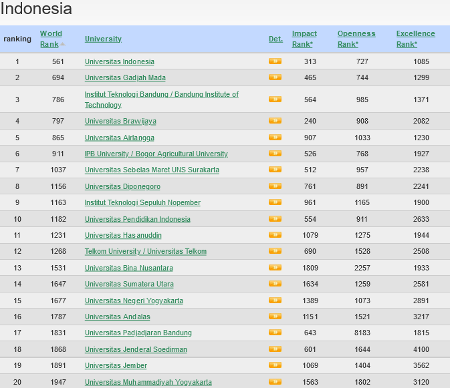This screenshot has width=450, height=388.
Task: Open IPB University / Bogor Agricultural University link
Action: click(156, 154)
